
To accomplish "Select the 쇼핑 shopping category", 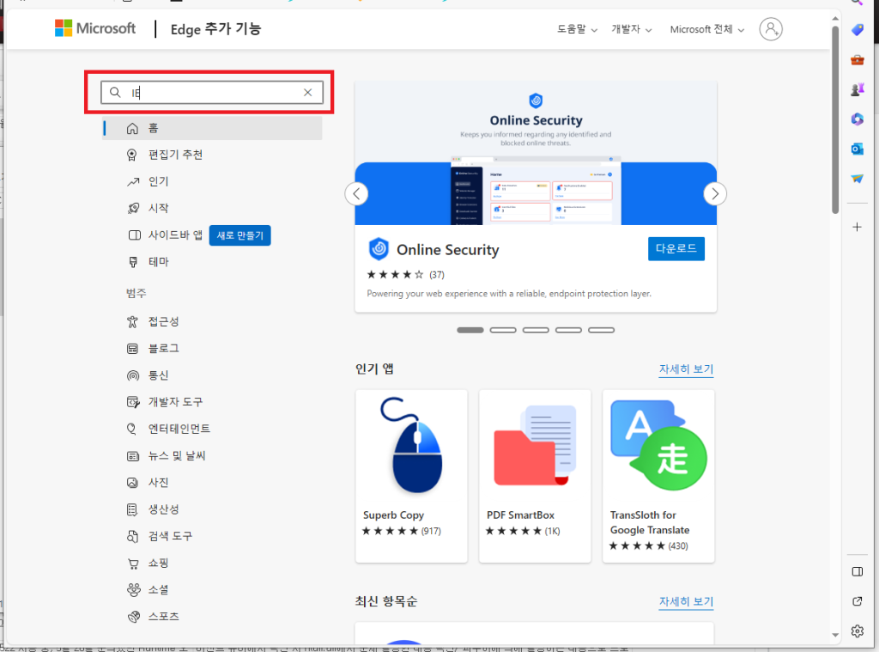I will pyautogui.click(x=158, y=563).
